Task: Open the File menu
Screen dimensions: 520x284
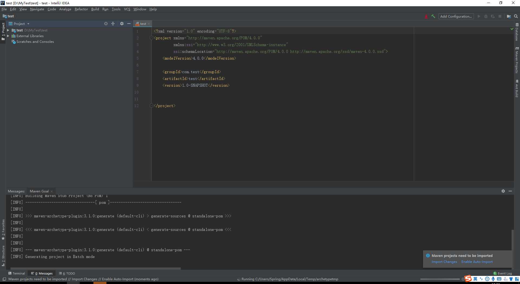Action: (x=4, y=9)
